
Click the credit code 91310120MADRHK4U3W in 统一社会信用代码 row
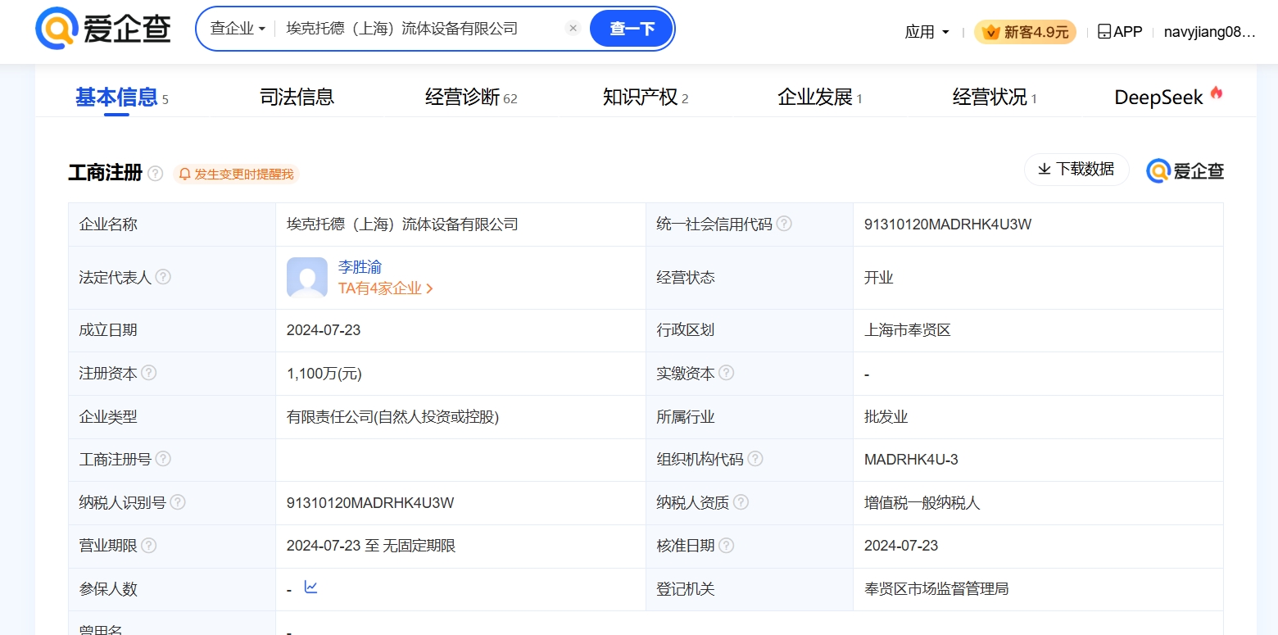(x=948, y=225)
